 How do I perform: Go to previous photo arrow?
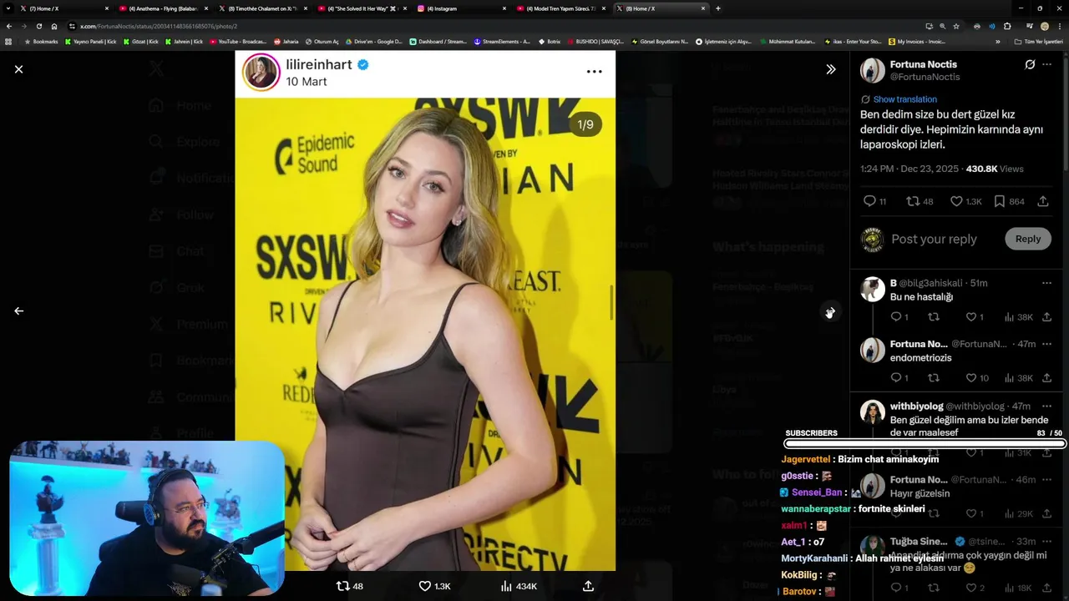pos(18,311)
